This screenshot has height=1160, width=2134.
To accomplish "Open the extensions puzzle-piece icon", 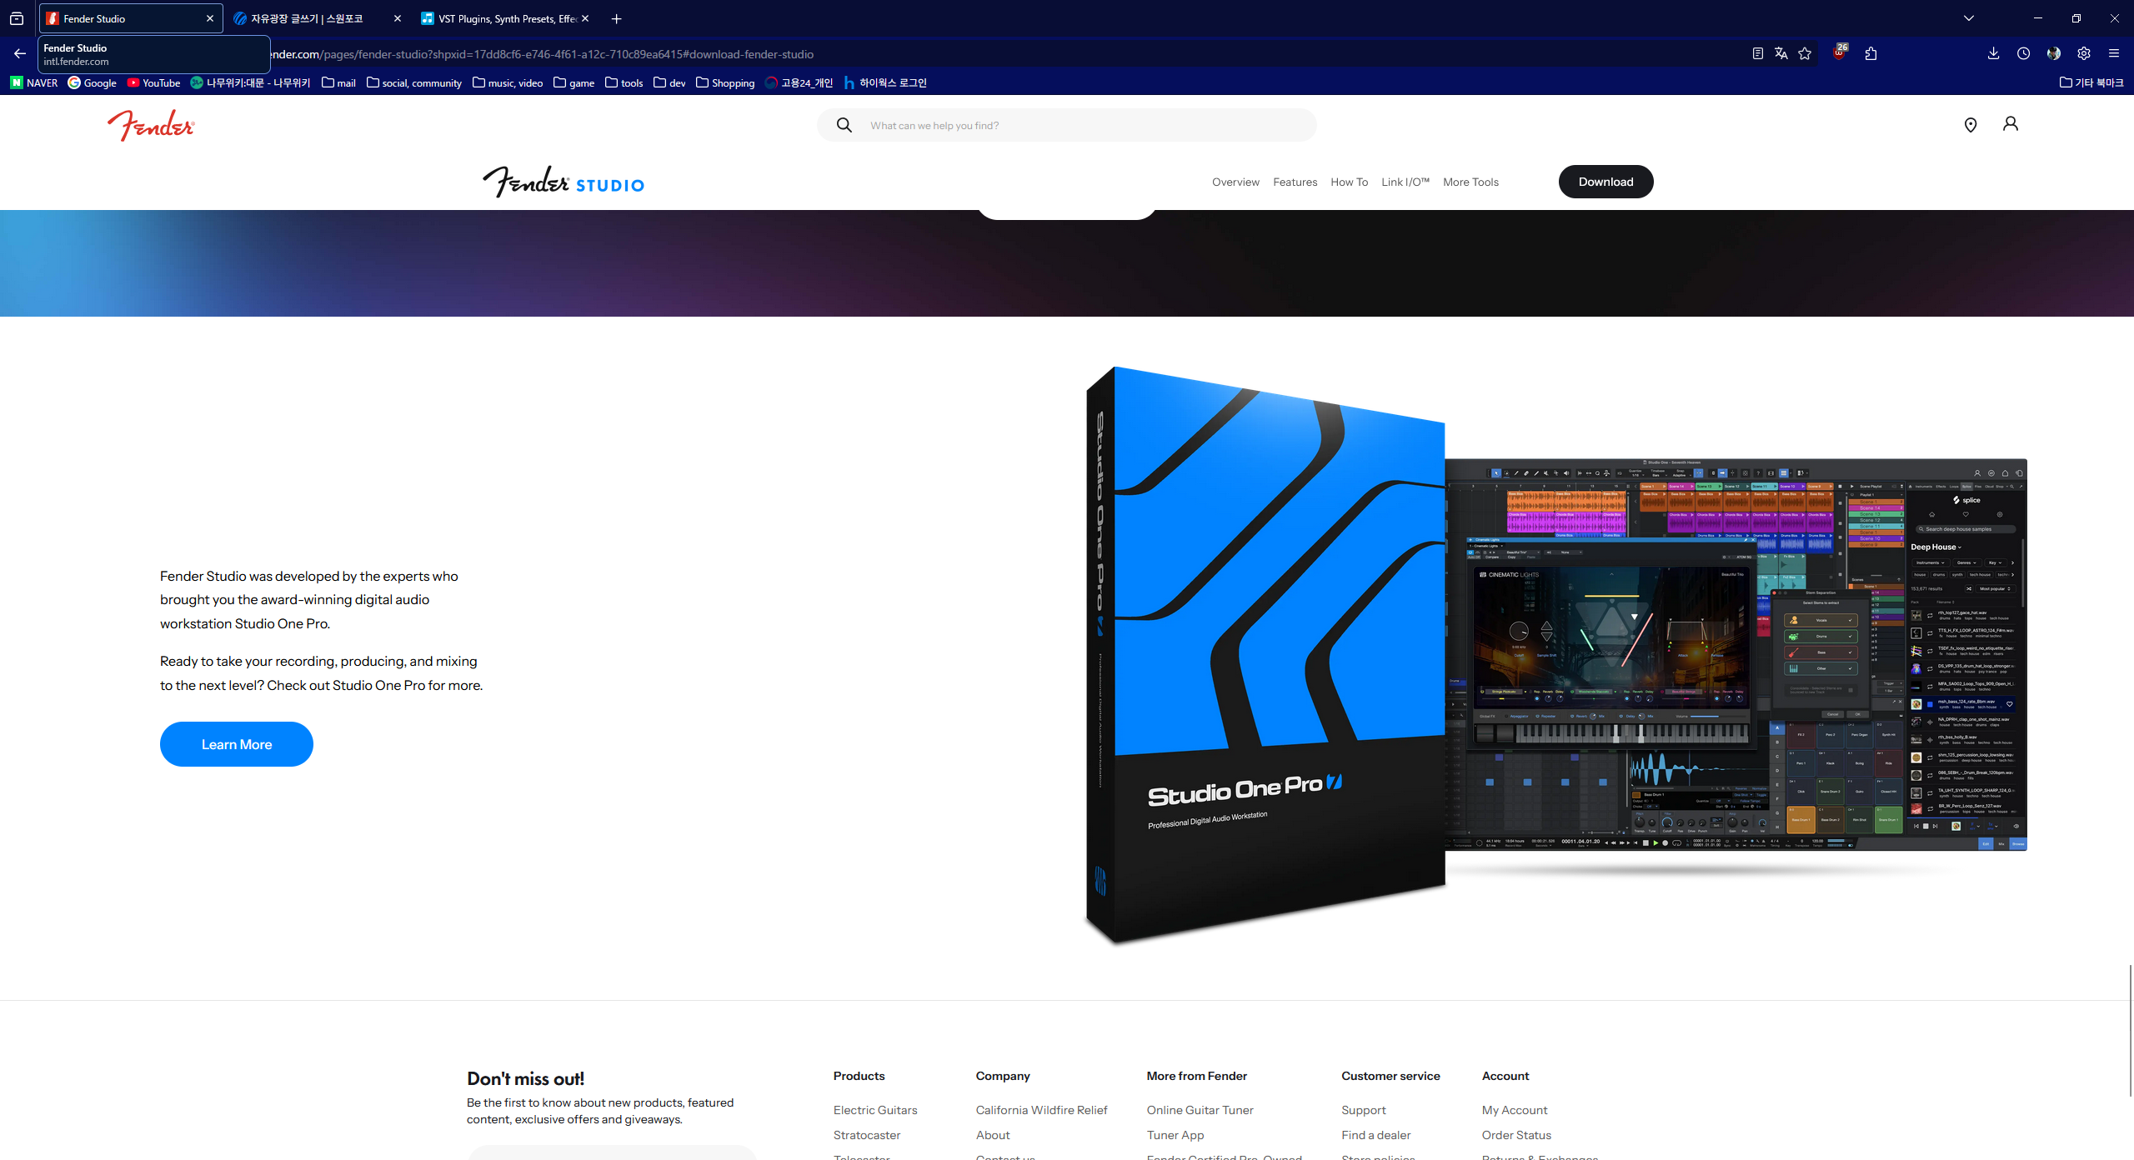I will pyautogui.click(x=1871, y=53).
